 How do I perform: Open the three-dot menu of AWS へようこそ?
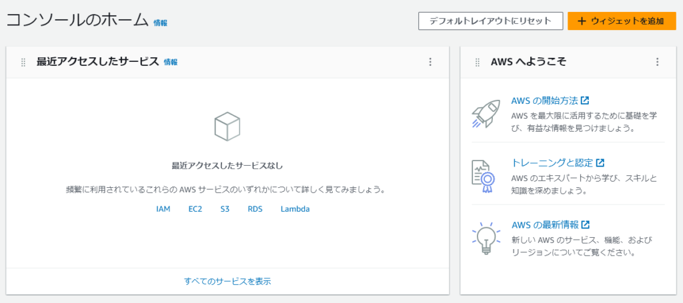(x=657, y=62)
